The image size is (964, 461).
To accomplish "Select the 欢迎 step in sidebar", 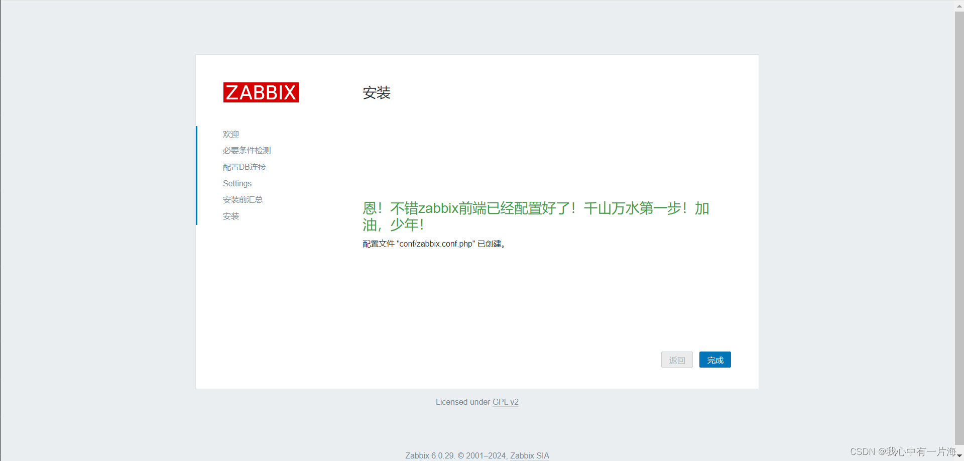I will pos(231,134).
